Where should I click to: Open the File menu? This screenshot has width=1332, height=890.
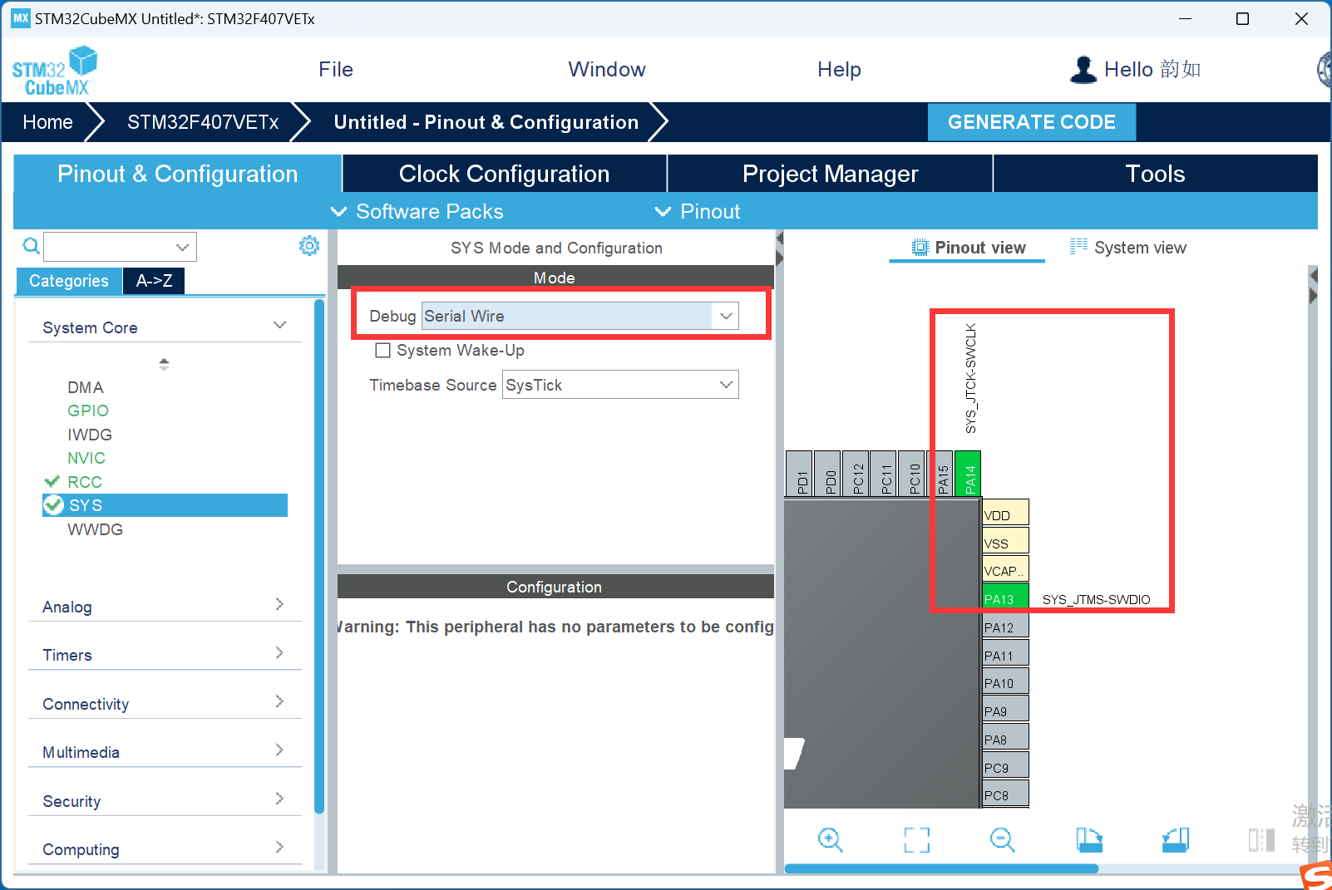pyautogui.click(x=336, y=70)
